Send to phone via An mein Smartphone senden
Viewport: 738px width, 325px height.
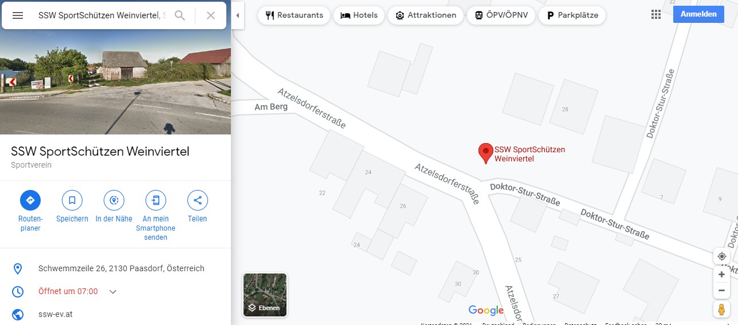click(x=156, y=200)
